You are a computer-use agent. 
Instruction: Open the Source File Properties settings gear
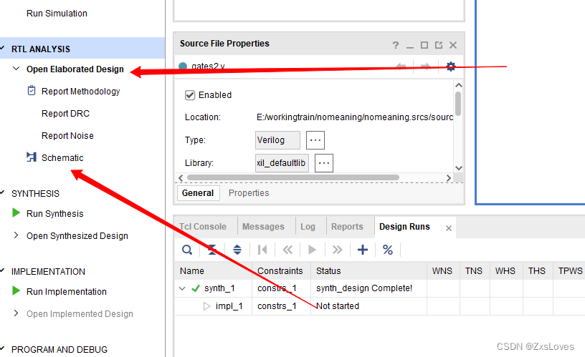pyautogui.click(x=451, y=67)
